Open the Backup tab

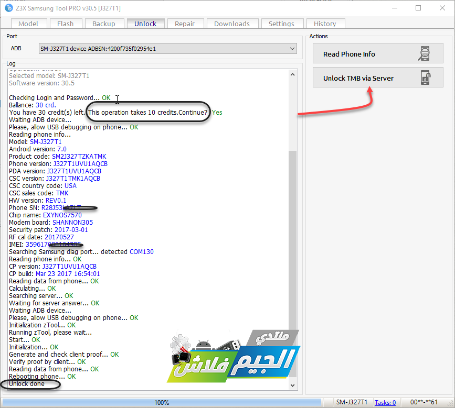coord(104,24)
